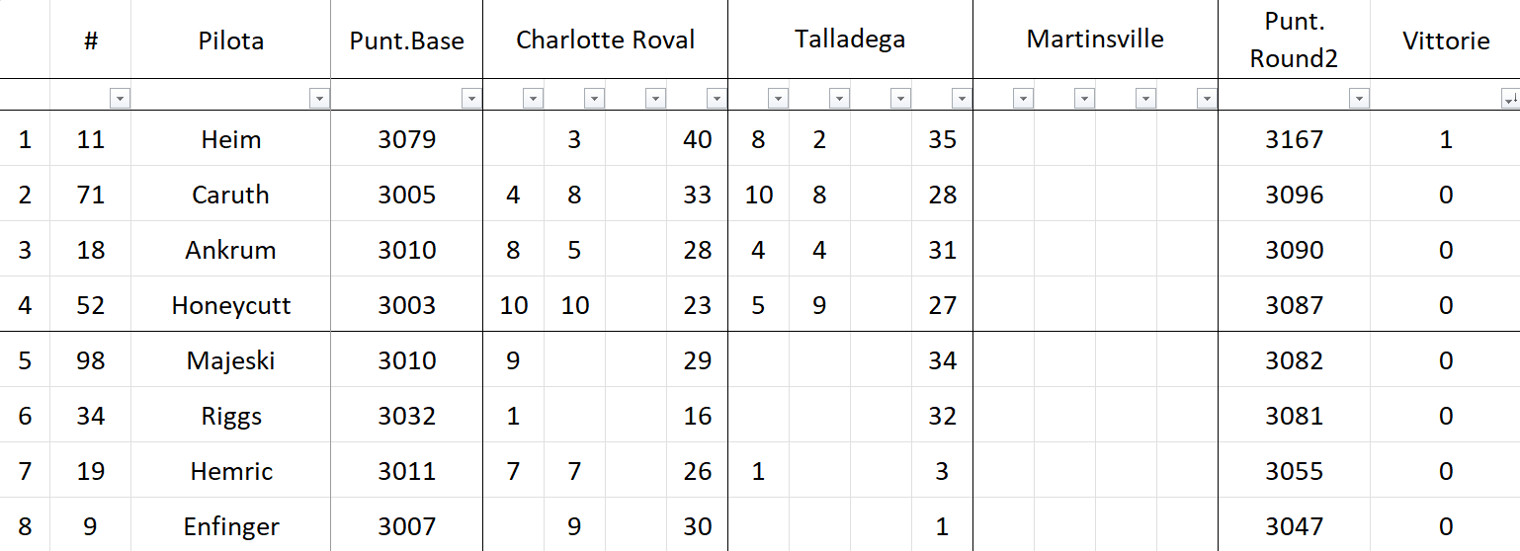This screenshot has width=1520, height=551.
Task: Expand the Punt.Base filter arrow
Action: point(471,99)
